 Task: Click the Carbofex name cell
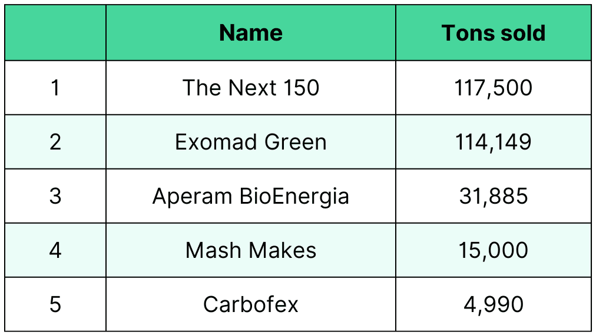click(x=251, y=304)
